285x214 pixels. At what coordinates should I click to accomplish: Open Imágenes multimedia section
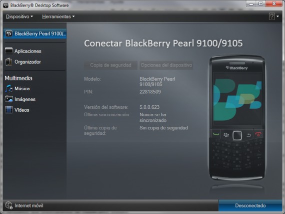pos(20,99)
